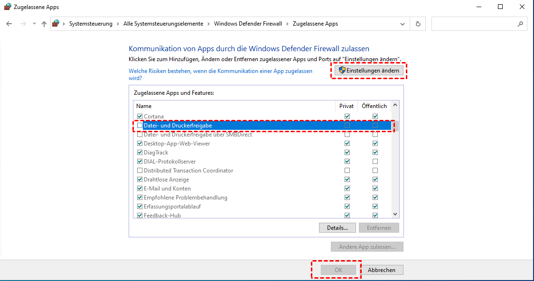The height and width of the screenshot is (281, 534).
Task: Click scrollbar up arrow in apps list
Action: tap(395, 105)
